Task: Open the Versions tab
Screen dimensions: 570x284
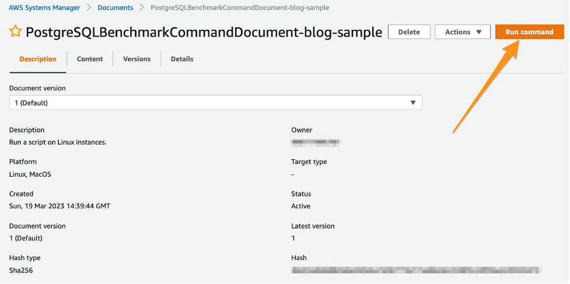Action: (x=137, y=59)
